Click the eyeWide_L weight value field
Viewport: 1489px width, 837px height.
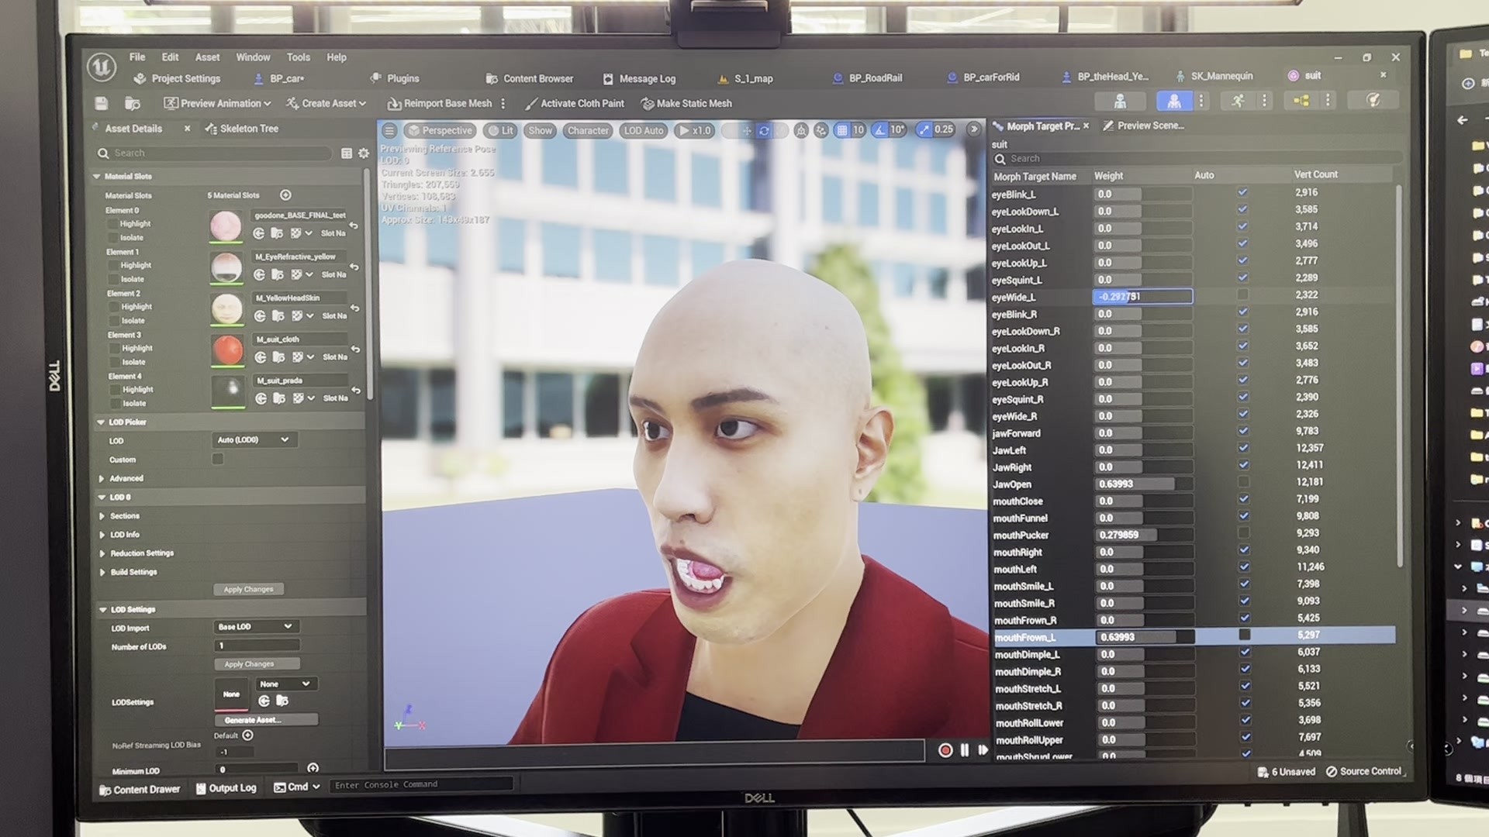click(1143, 297)
